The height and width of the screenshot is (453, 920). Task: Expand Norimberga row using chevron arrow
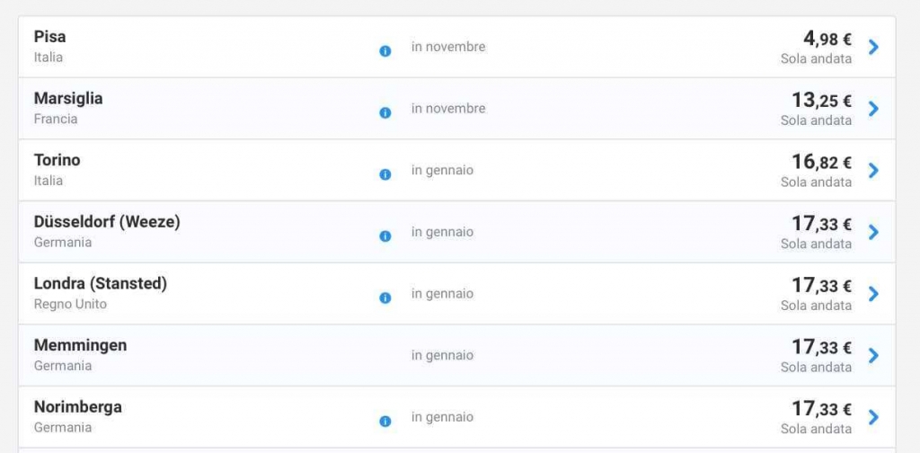(873, 417)
